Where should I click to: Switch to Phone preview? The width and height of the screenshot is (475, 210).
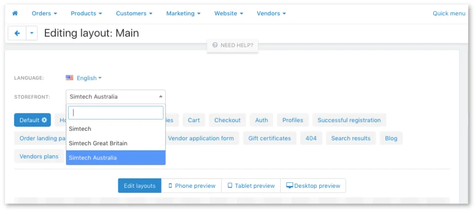[192, 185]
